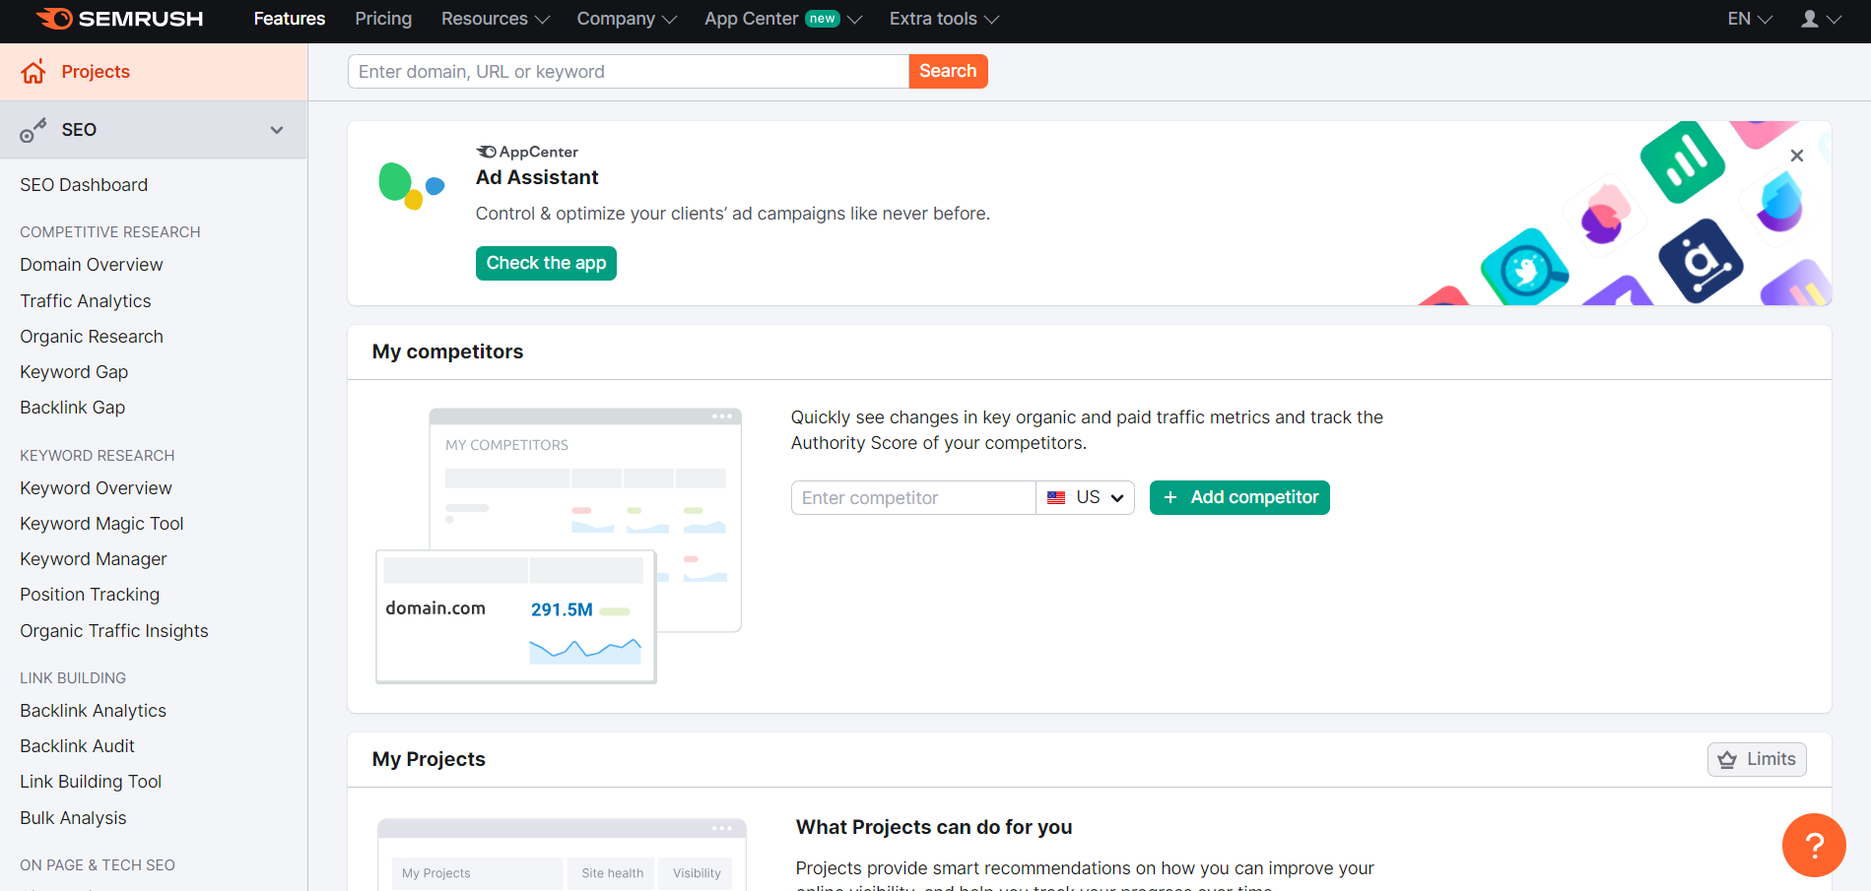Click the orange Search button
Viewport: 1871px width, 891px height.
click(948, 71)
